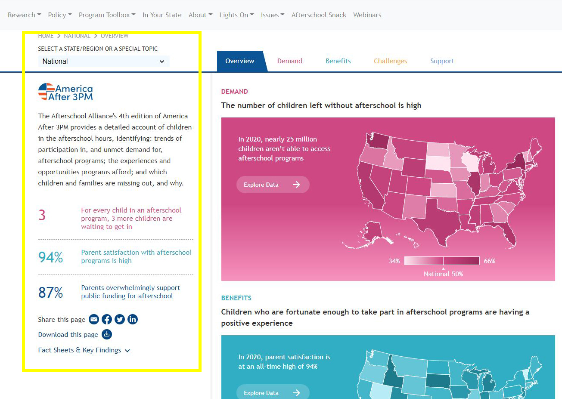Click 'Parents overwhelmingly support public funding' text
Image resolution: width=562 pixels, height=401 pixels.
click(130, 292)
